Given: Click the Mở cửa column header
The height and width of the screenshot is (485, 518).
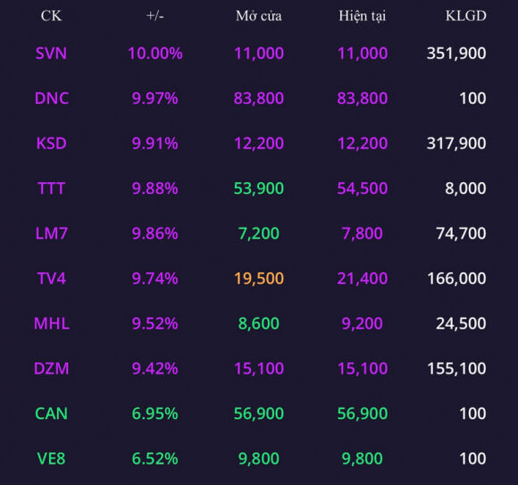Looking at the screenshot, I should (259, 16).
